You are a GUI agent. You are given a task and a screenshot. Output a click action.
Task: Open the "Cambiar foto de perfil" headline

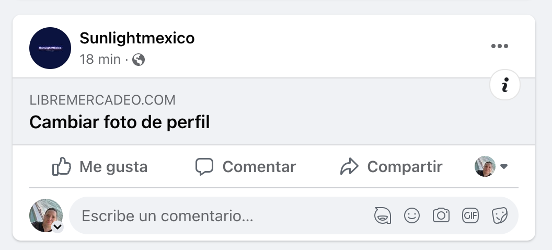point(120,122)
